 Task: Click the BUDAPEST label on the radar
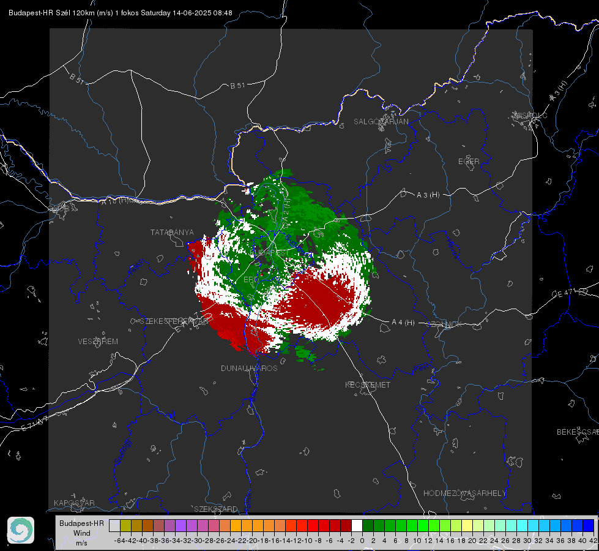(270, 253)
